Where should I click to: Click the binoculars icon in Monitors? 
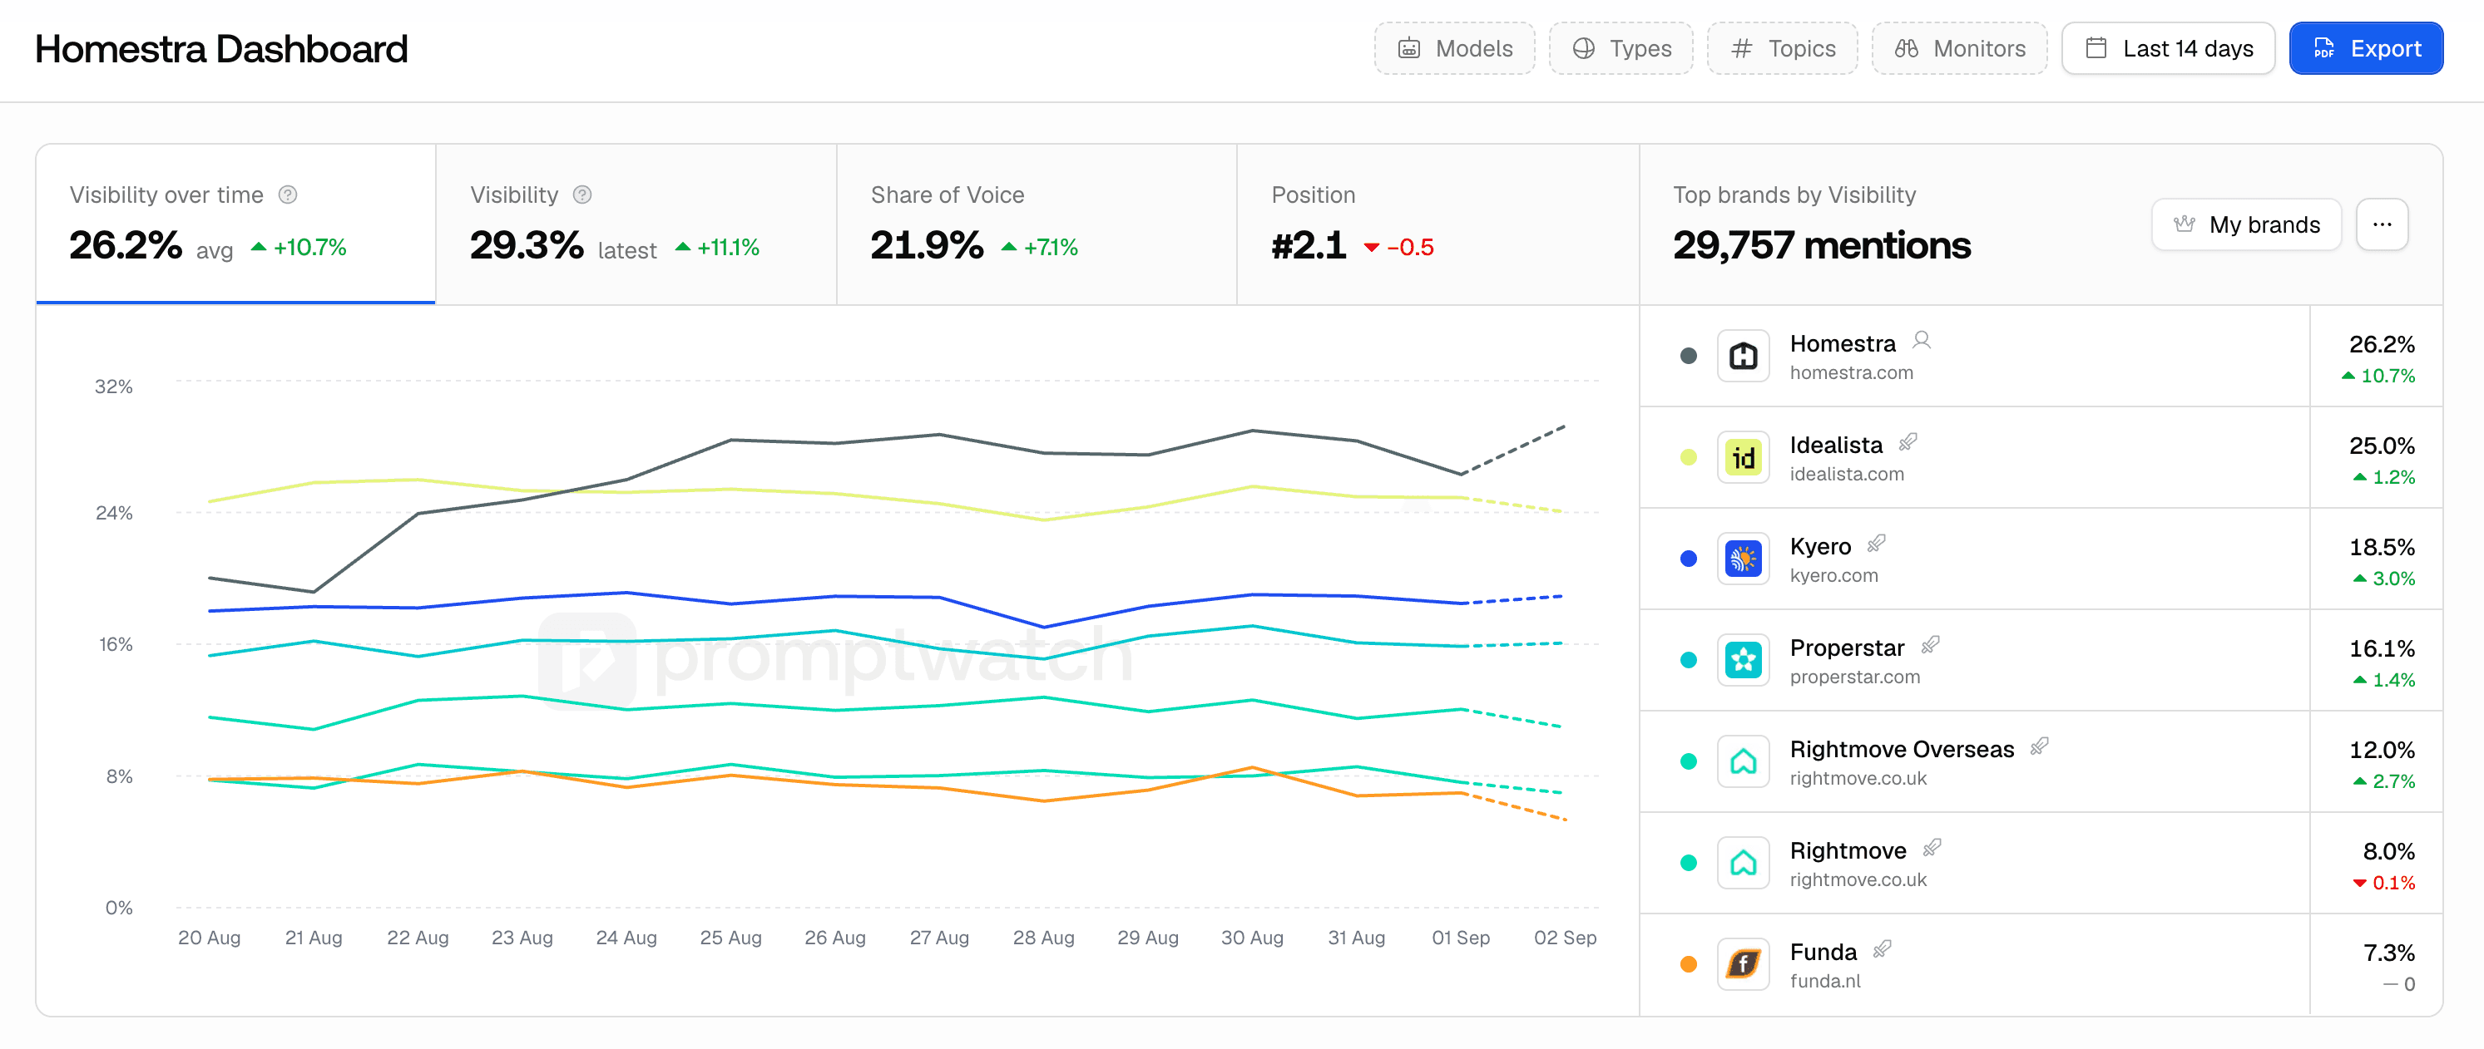[x=1907, y=48]
